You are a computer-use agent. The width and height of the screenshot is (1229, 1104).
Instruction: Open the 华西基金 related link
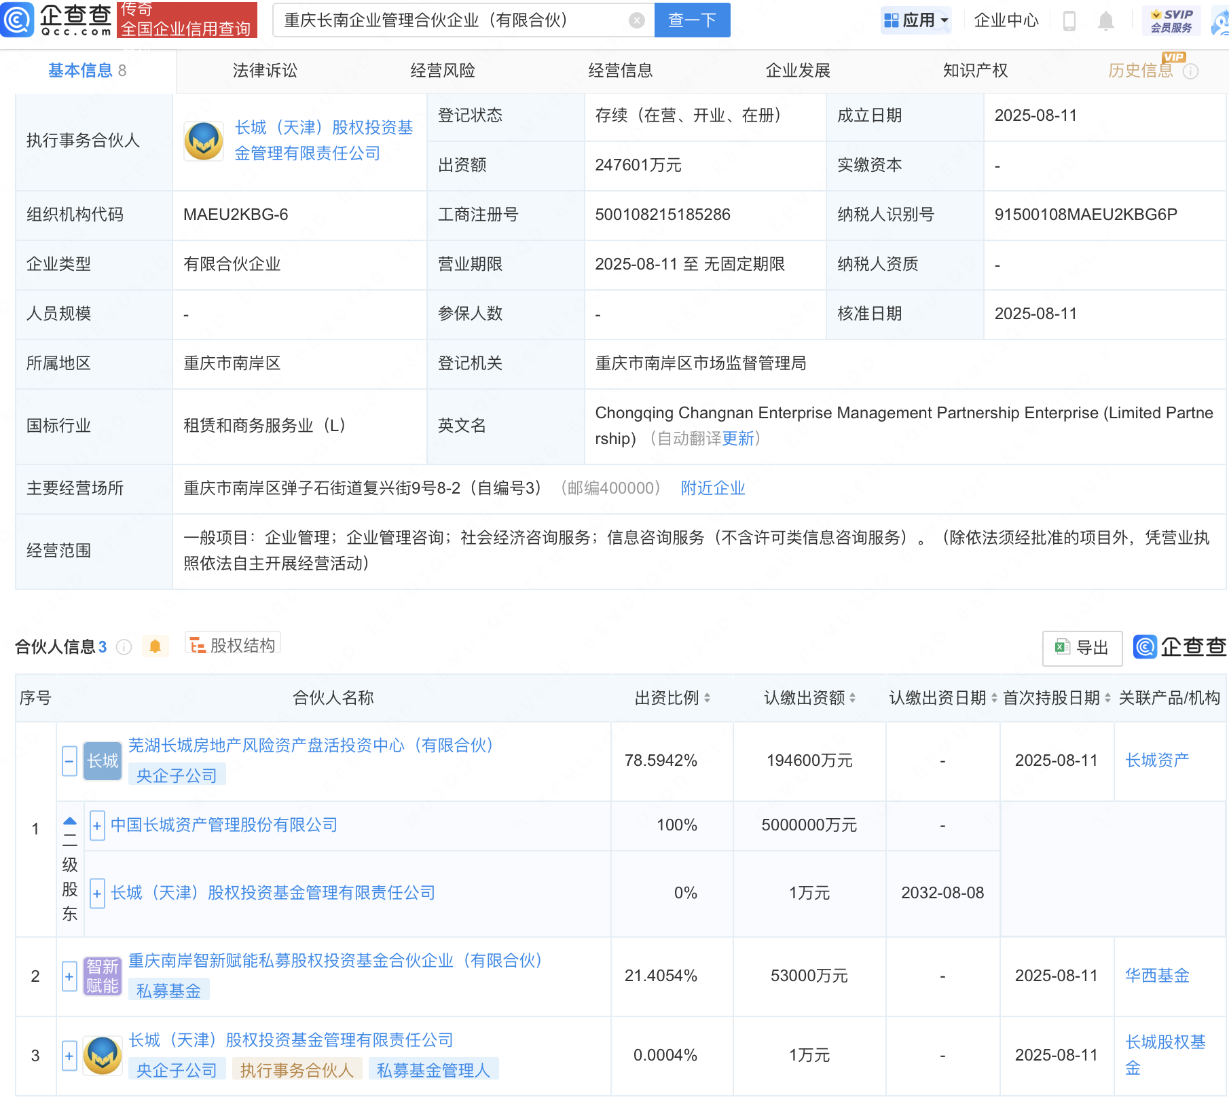coord(1157,976)
